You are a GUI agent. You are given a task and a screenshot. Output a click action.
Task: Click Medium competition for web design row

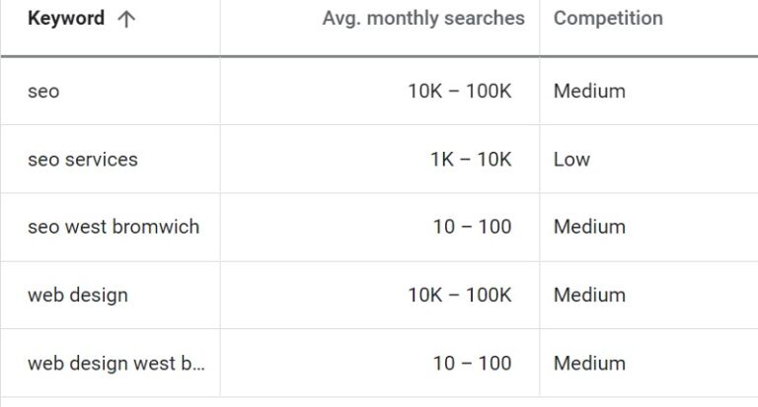(589, 295)
